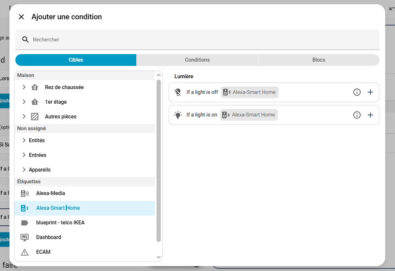The image size is (395, 271).
Task: Show info for 'If a light is off'
Action: tap(357, 92)
